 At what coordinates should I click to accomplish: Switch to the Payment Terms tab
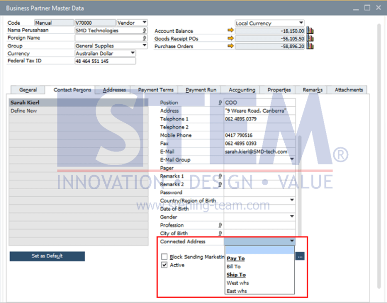[156, 90]
